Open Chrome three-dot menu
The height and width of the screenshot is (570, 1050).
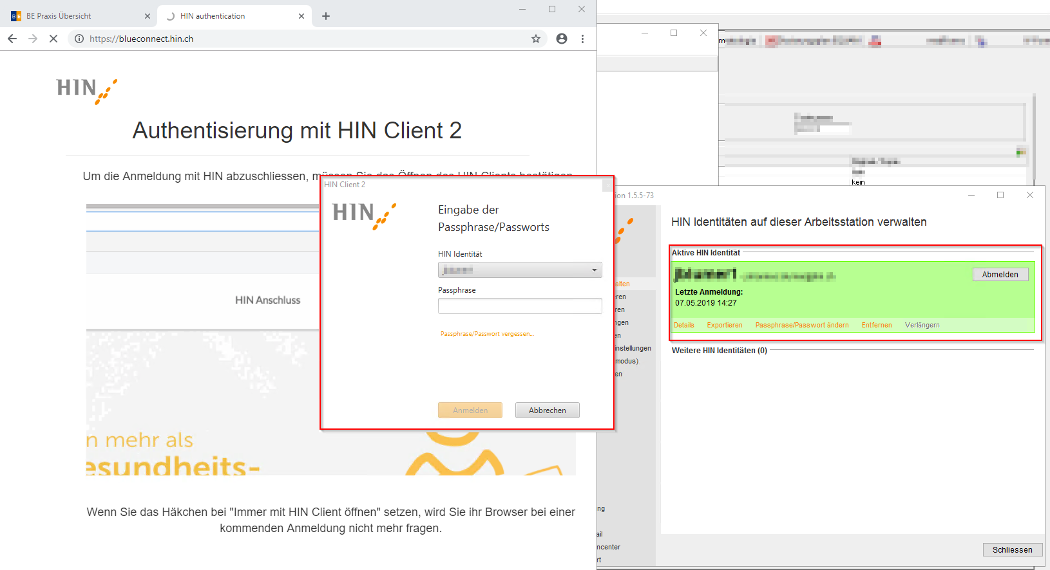(582, 39)
